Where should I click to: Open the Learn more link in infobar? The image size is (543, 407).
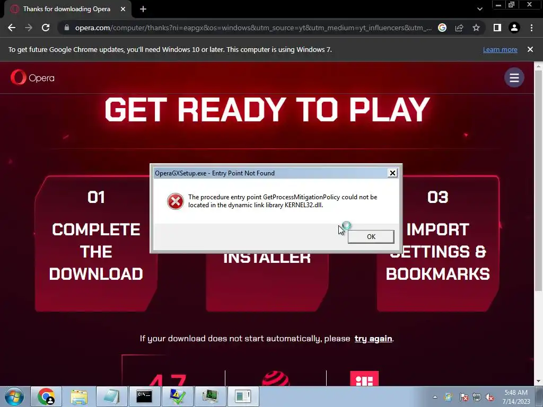[x=500, y=49]
